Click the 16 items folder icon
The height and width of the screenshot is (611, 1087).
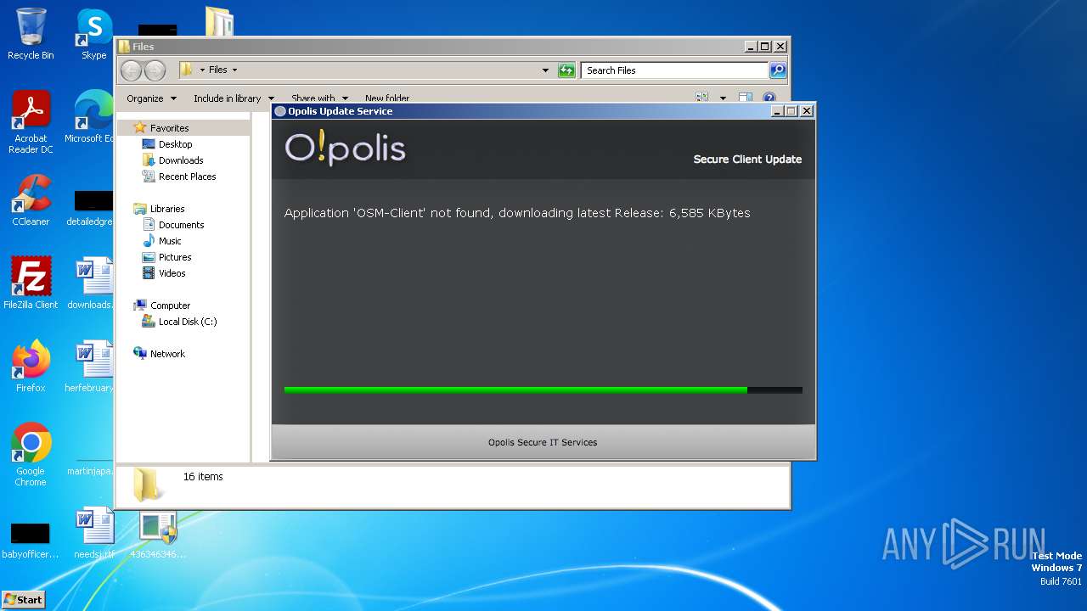(147, 485)
